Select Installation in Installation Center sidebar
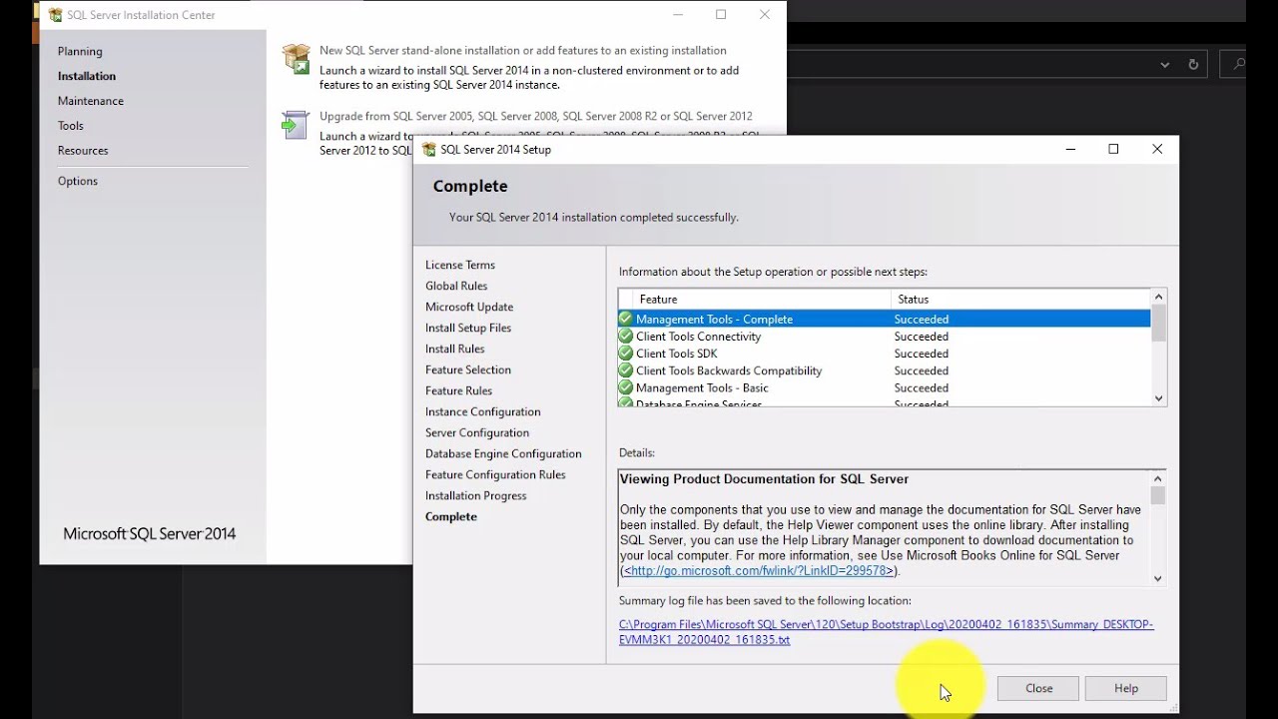1278x719 pixels. coord(87,76)
